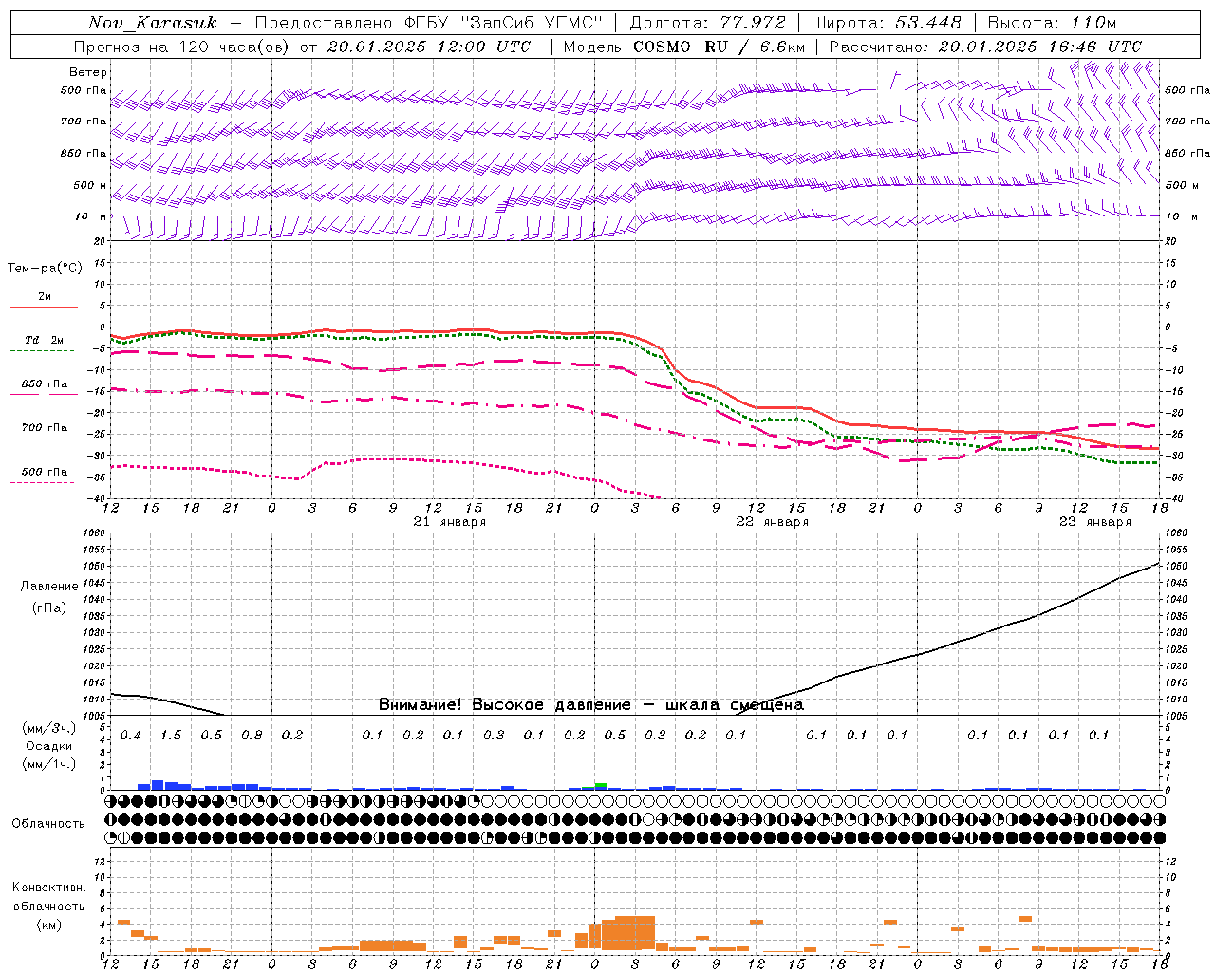Click the 700 гПа temperature legend label
This screenshot has height=972, width=1215.
45,428
